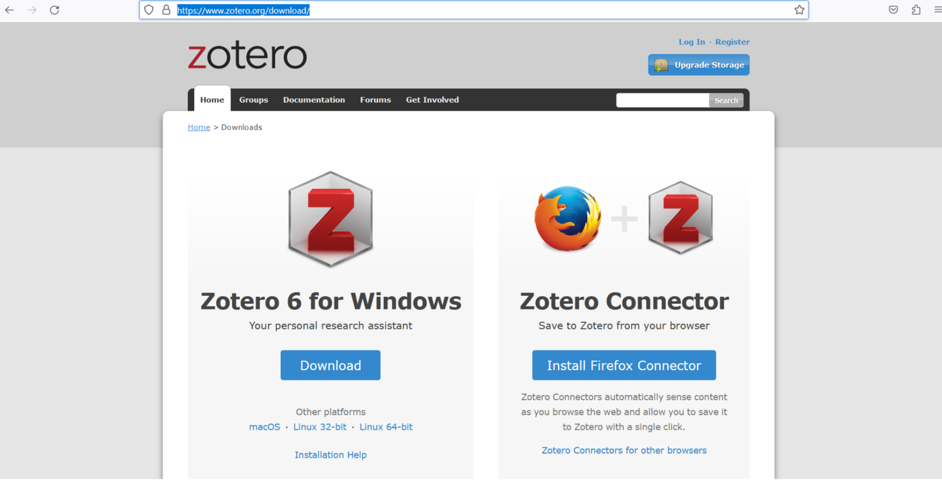Viewport: 942px width, 480px height.
Task: Click the padlock site security icon
Action: tap(166, 10)
